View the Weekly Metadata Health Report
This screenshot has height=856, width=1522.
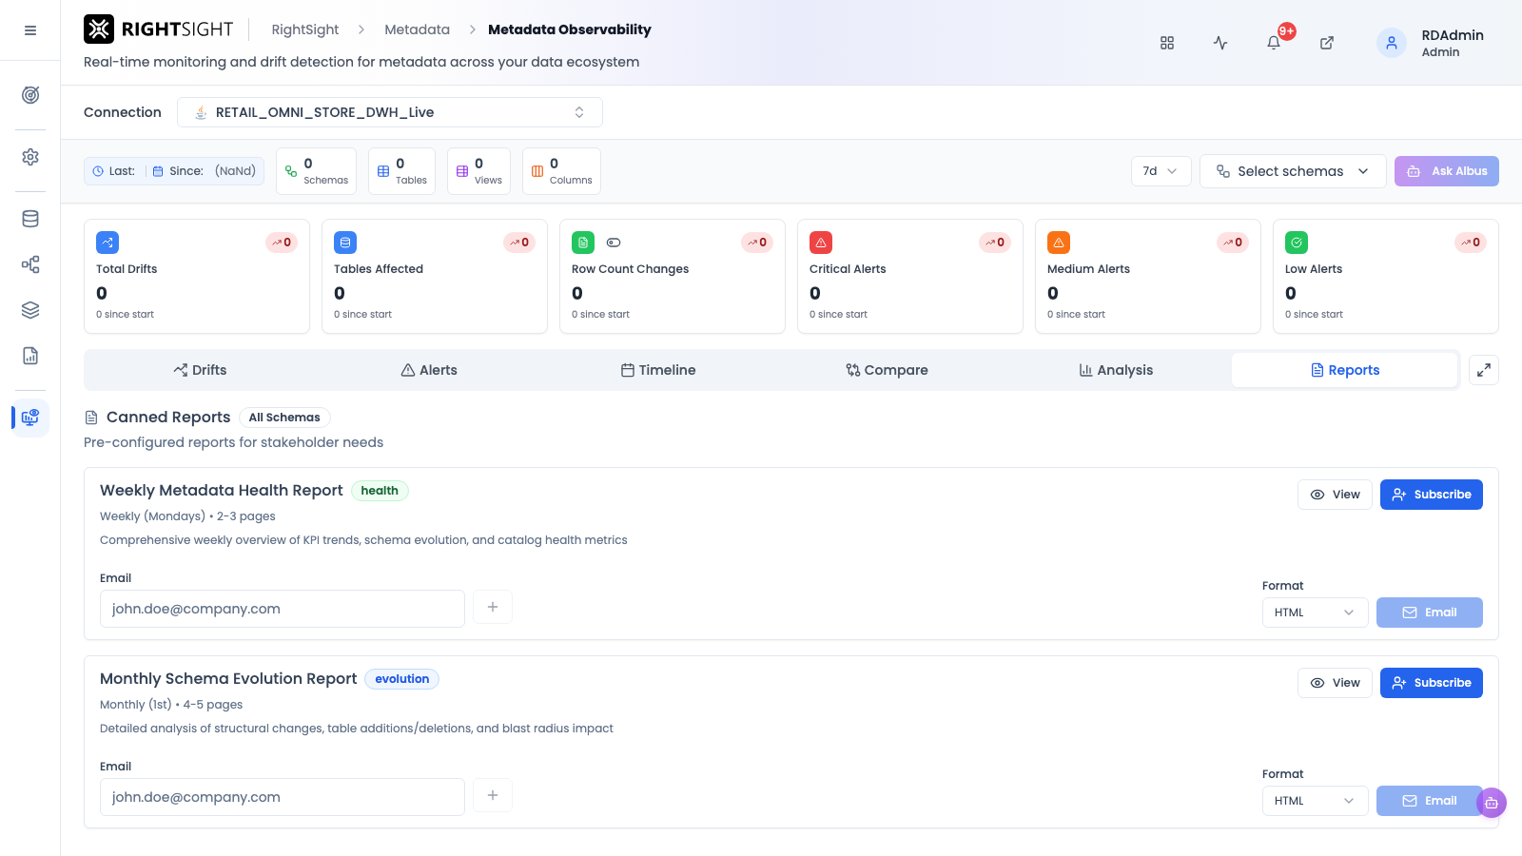click(x=1335, y=495)
